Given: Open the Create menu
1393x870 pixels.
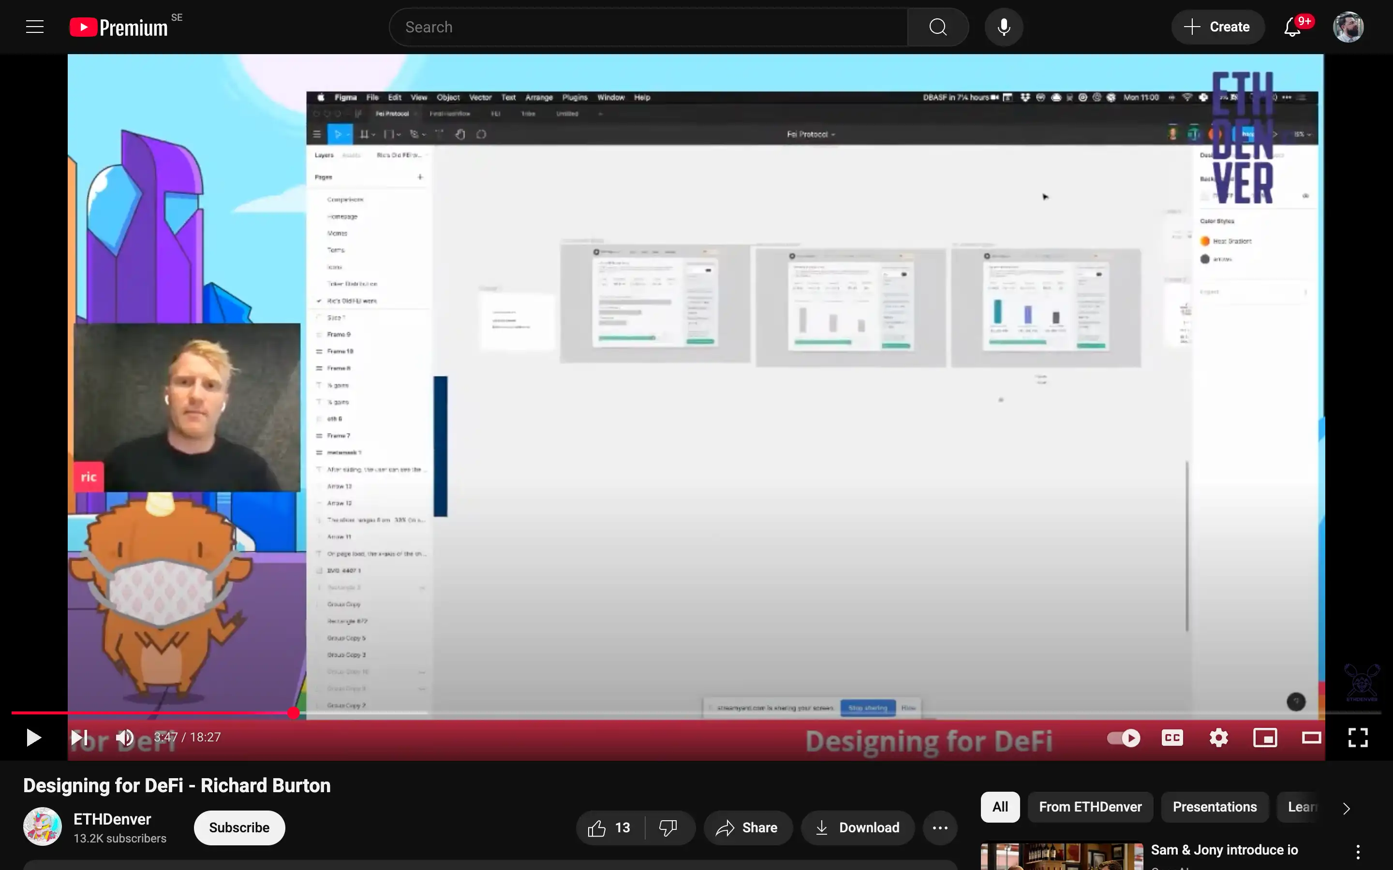Looking at the screenshot, I should click(1217, 27).
